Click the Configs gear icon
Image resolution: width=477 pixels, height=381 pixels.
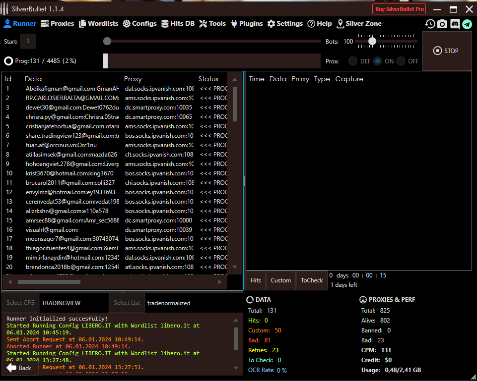[127, 24]
